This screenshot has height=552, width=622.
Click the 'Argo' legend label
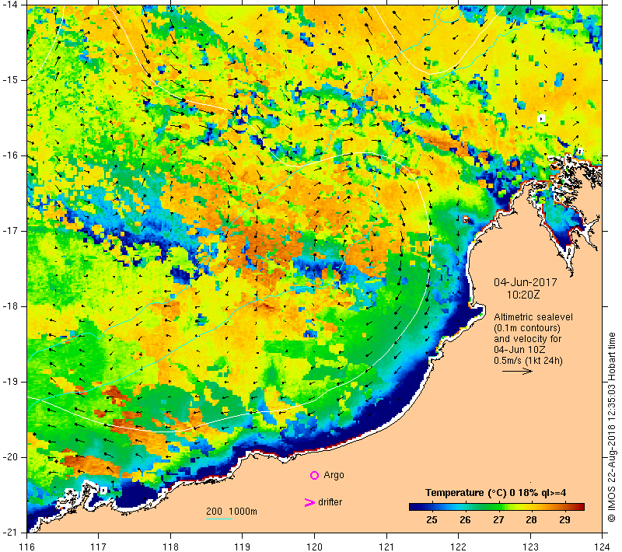pos(334,475)
